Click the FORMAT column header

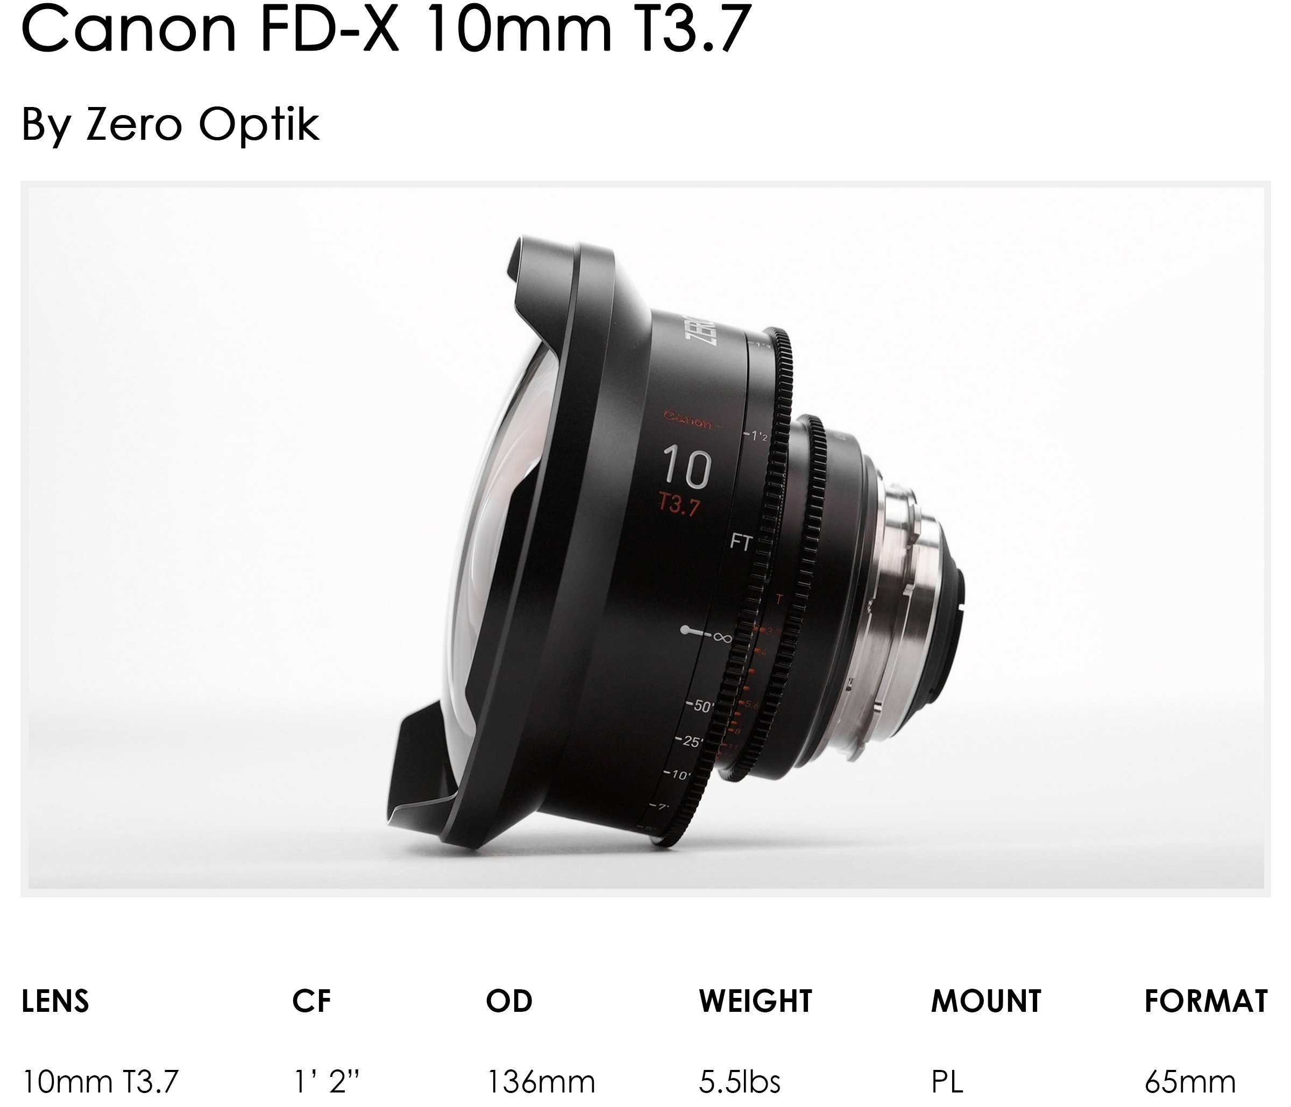(x=1205, y=1001)
